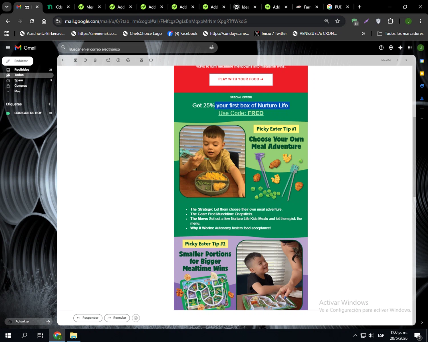428x342 pixels.
Task: Open Todos los marcadores folder
Action: pos(400,33)
